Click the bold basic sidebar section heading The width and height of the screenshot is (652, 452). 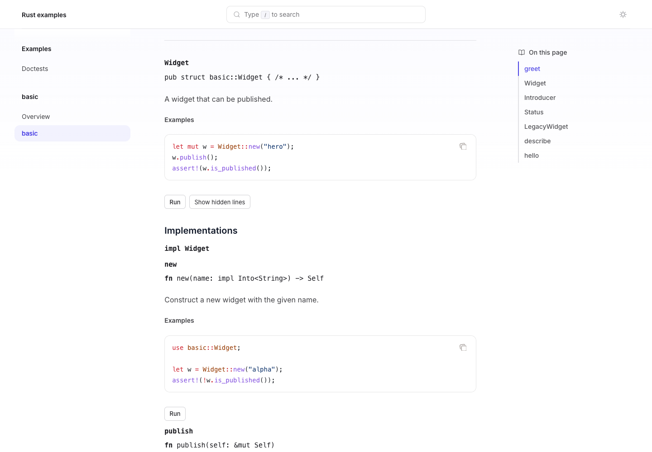pos(30,97)
